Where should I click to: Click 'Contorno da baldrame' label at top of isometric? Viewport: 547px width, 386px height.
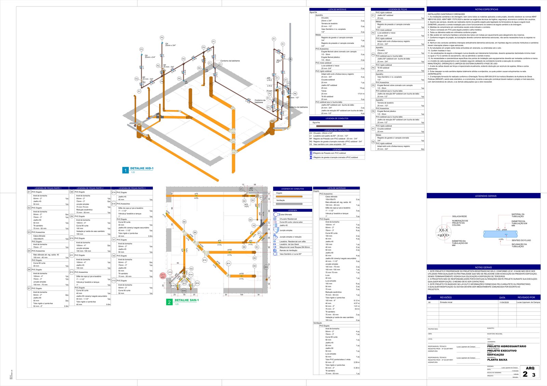230,61
